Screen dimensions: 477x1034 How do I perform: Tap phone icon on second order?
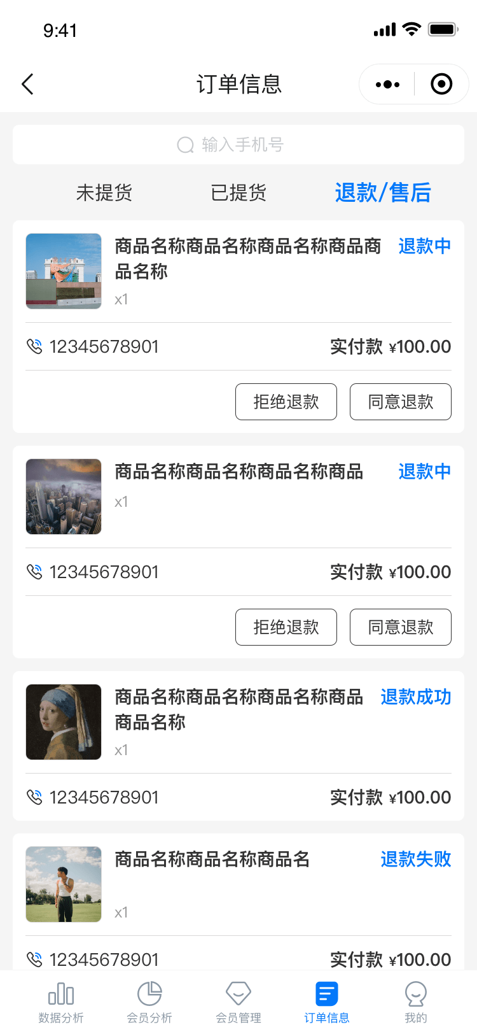(34, 572)
